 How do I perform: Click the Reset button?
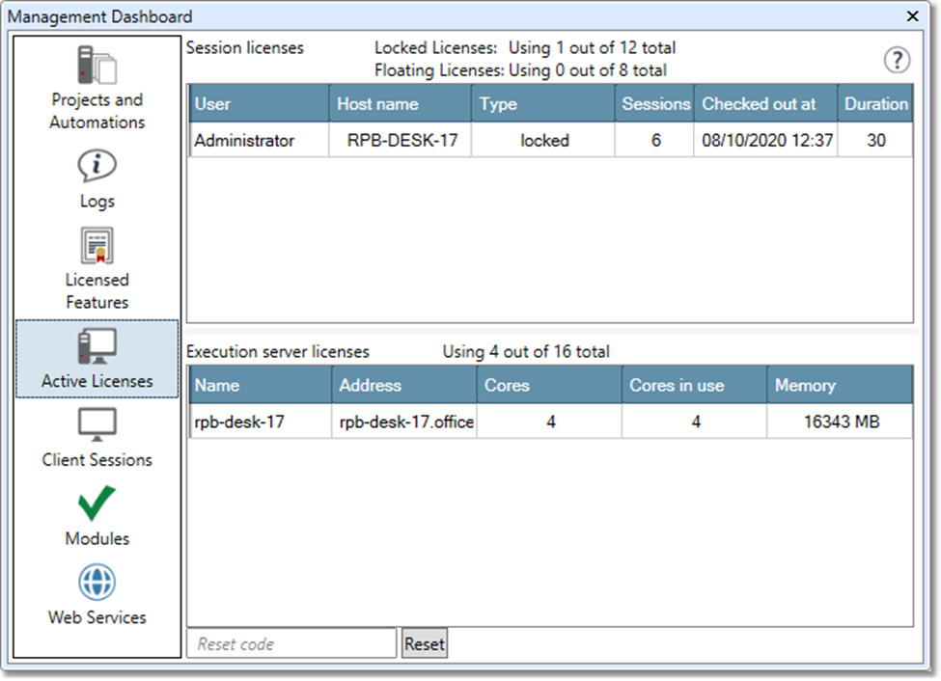coord(425,643)
